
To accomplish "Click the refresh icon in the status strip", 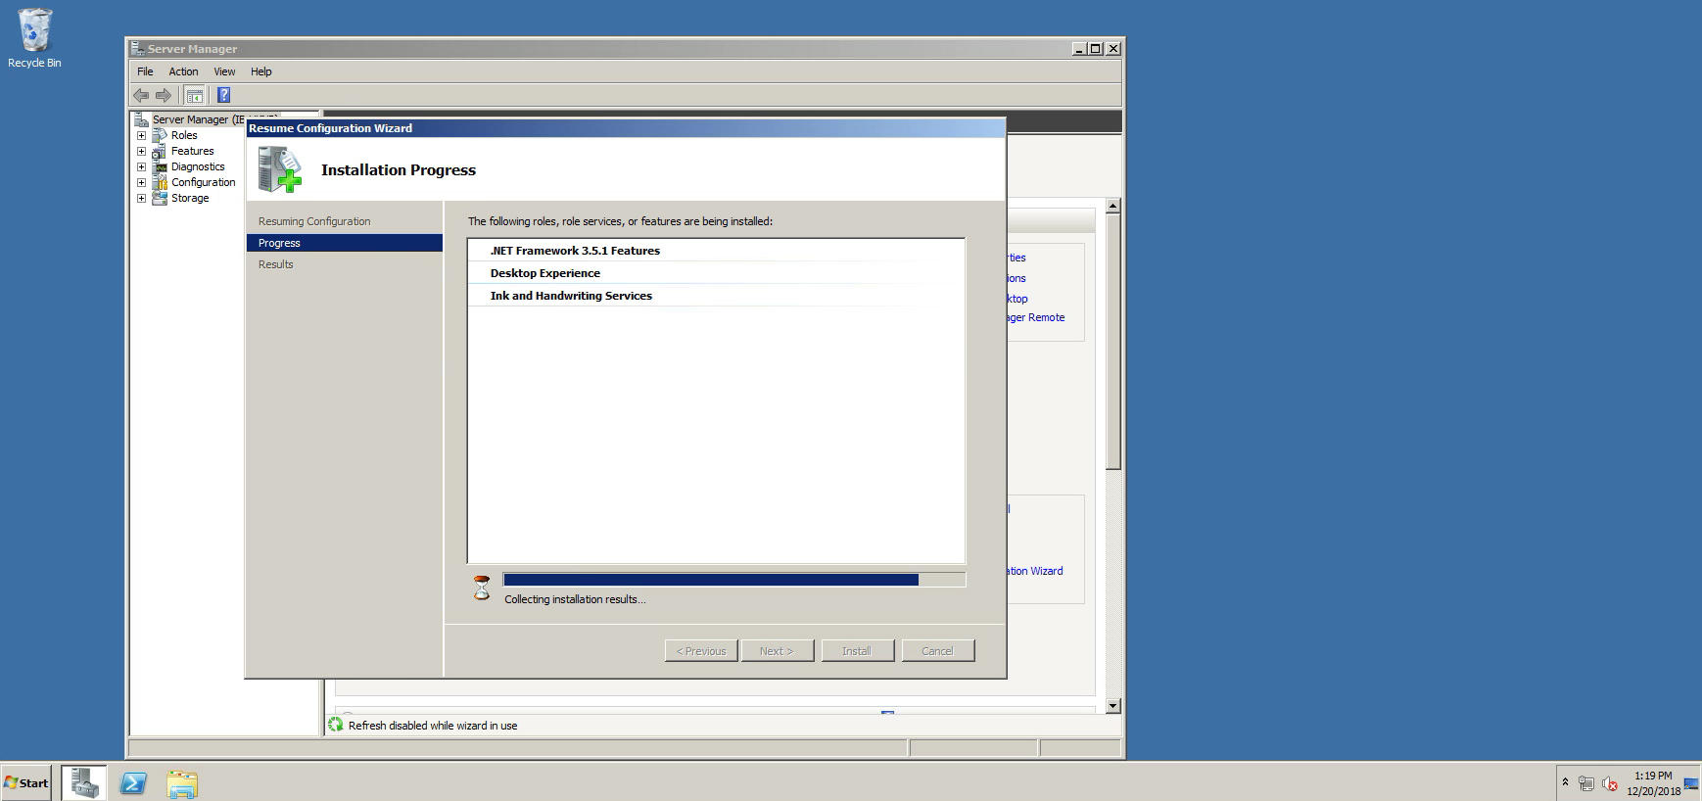I will click(x=336, y=725).
